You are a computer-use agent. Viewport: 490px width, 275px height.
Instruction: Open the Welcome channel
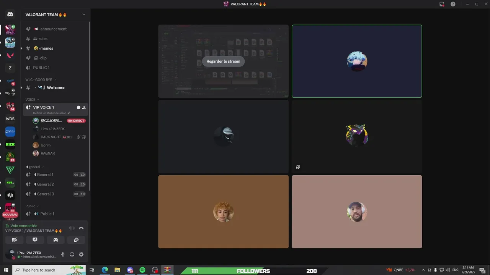pyautogui.click(x=56, y=87)
